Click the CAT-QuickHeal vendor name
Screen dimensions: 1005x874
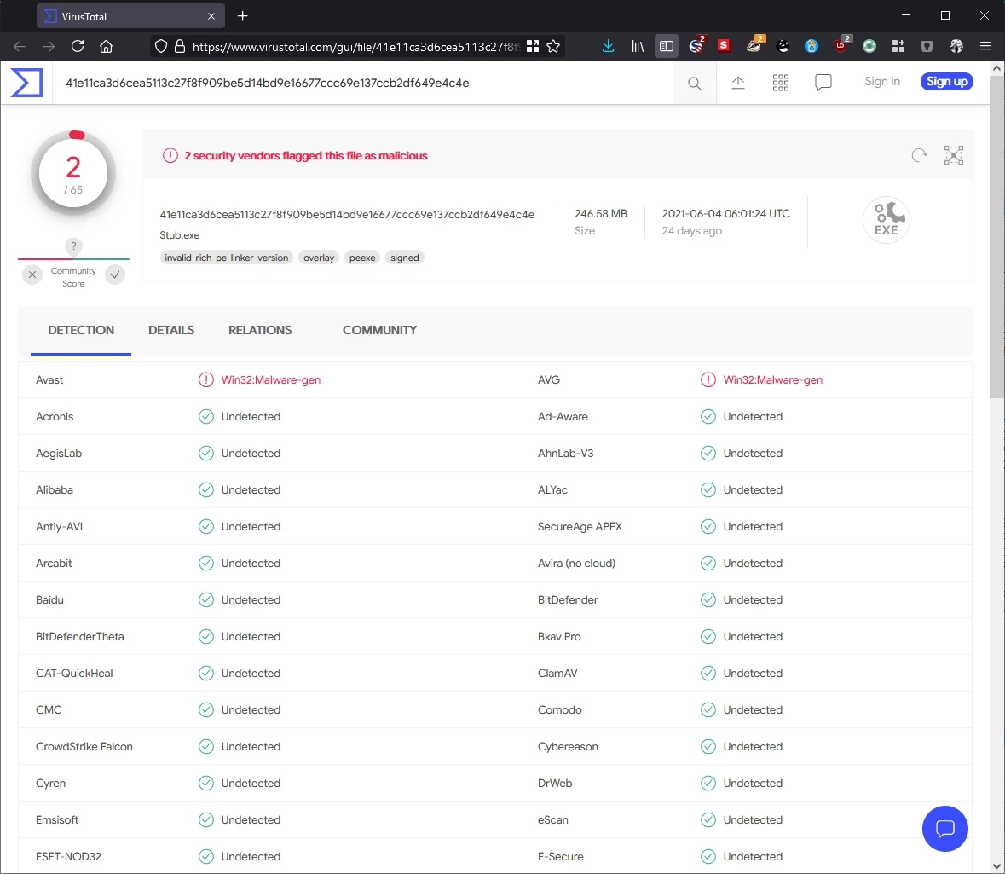(74, 674)
